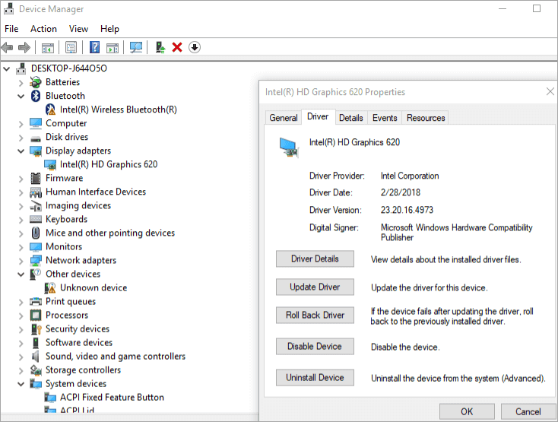The image size is (558, 422).
Task: Select Intel(R) HD Graphics 620 in tree
Action: coord(109,164)
